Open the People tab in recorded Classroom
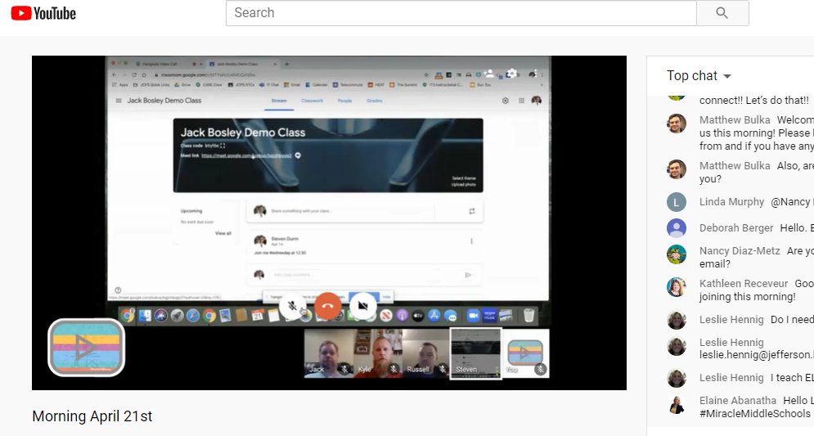 point(344,101)
